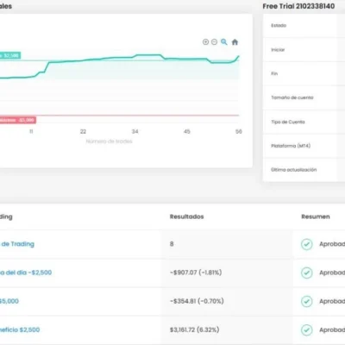The height and width of the screenshot is (345, 345).
Task: Click the chart zoom-in plus icon
Action: click(x=205, y=42)
